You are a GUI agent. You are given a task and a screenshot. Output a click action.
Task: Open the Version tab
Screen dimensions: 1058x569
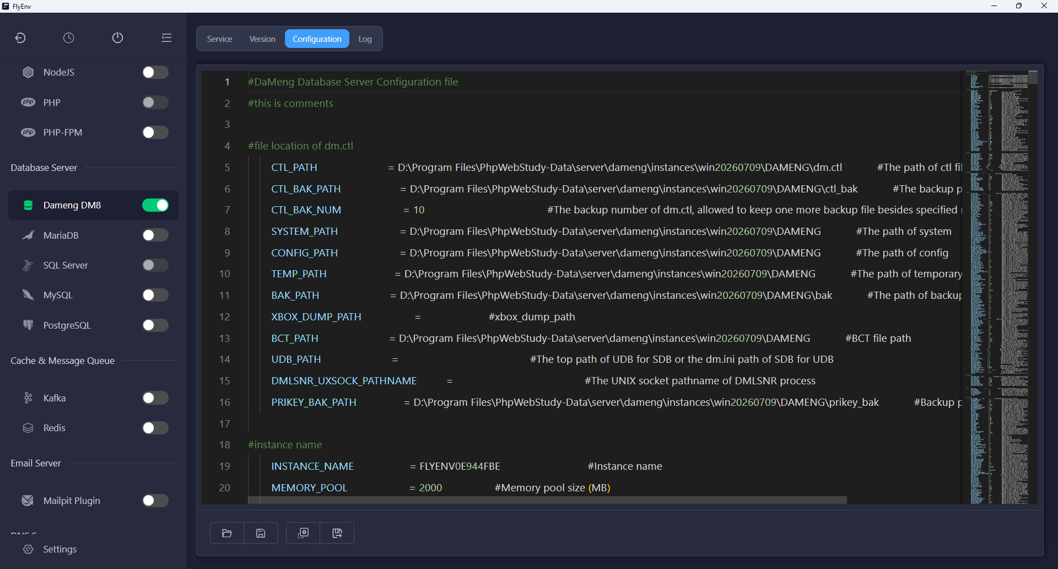click(x=262, y=39)
